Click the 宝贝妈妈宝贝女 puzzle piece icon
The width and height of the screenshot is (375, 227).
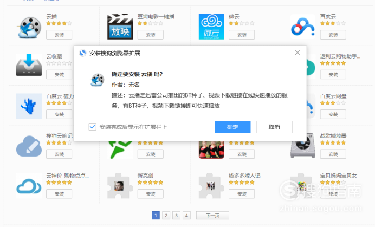click(x=301, y=186)
